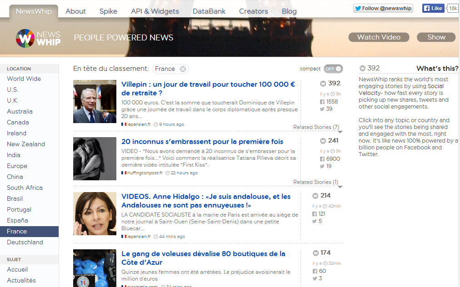Select the highlighted France location

(x=30, y=231)
